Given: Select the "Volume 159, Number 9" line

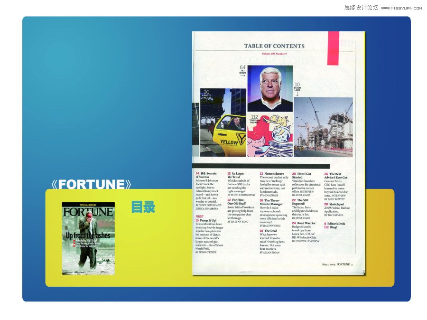Looking at the screenshot, I should (274, 54).
